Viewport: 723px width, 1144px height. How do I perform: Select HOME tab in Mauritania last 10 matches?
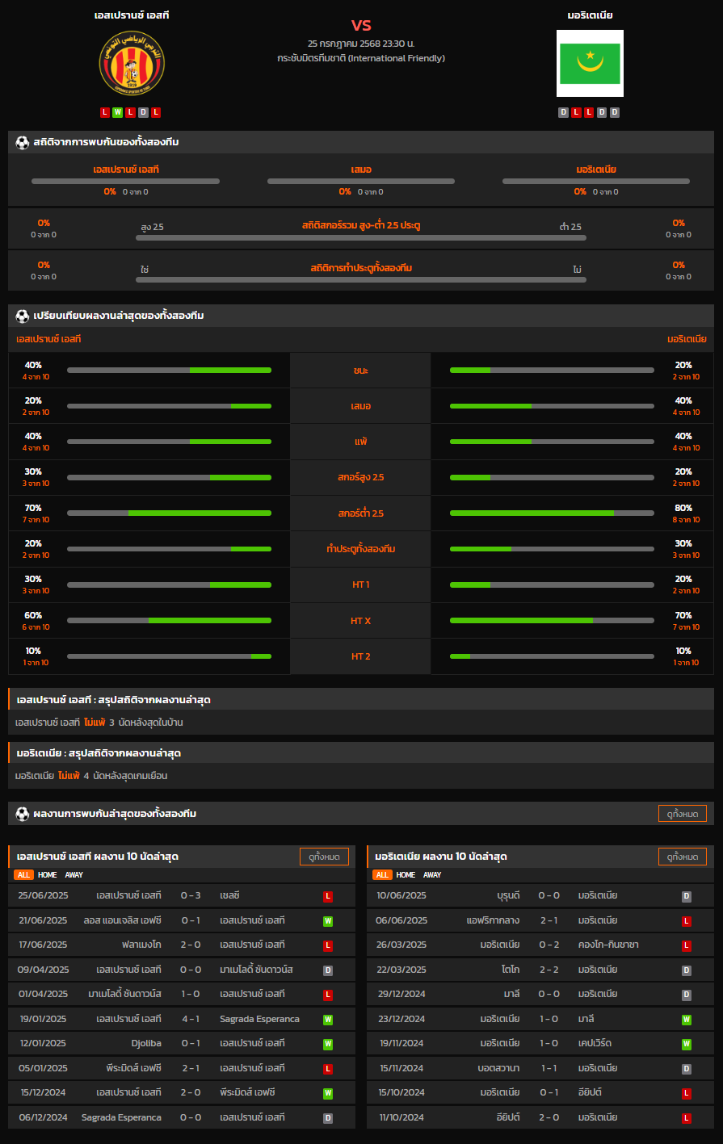[x=406, y=875]
